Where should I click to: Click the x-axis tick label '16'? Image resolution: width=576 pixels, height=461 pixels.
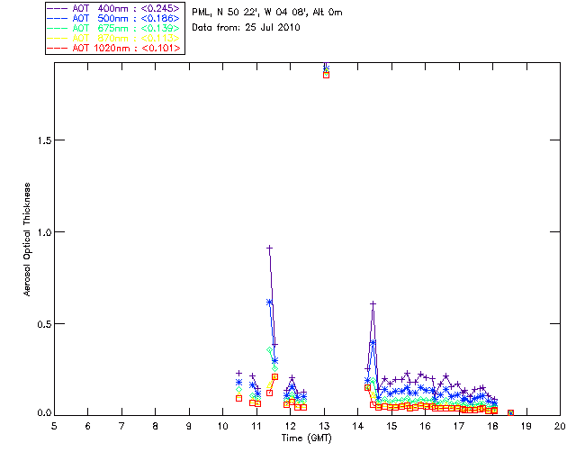[425, 426]
